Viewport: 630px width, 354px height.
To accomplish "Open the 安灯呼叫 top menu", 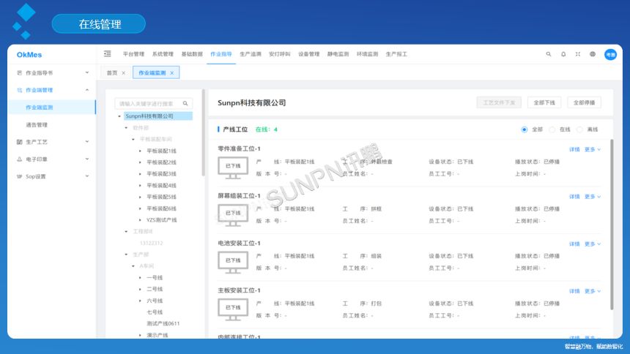I will 280,54.
